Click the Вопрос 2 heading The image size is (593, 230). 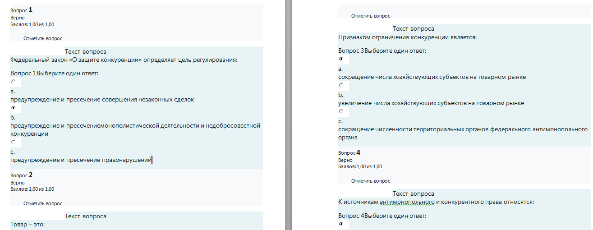(x=22, y=175)
